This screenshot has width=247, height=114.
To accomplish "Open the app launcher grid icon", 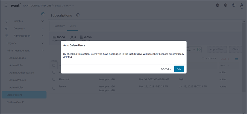I will tap(5, 5).
